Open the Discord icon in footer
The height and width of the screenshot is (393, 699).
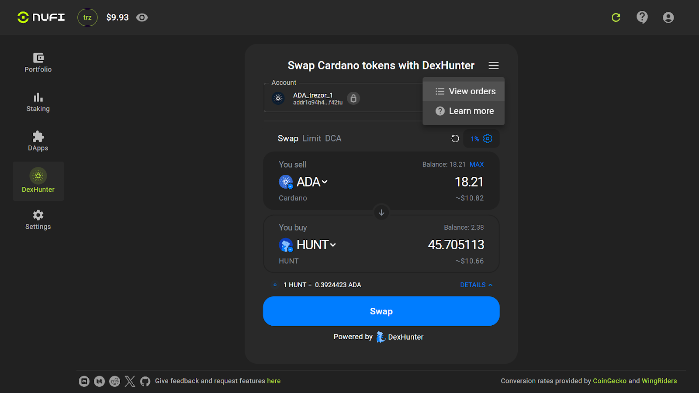[84, 381]
